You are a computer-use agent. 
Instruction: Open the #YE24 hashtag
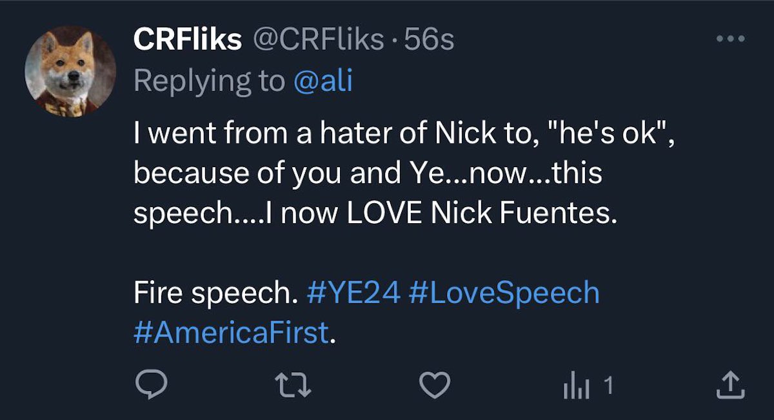[353, 293]
